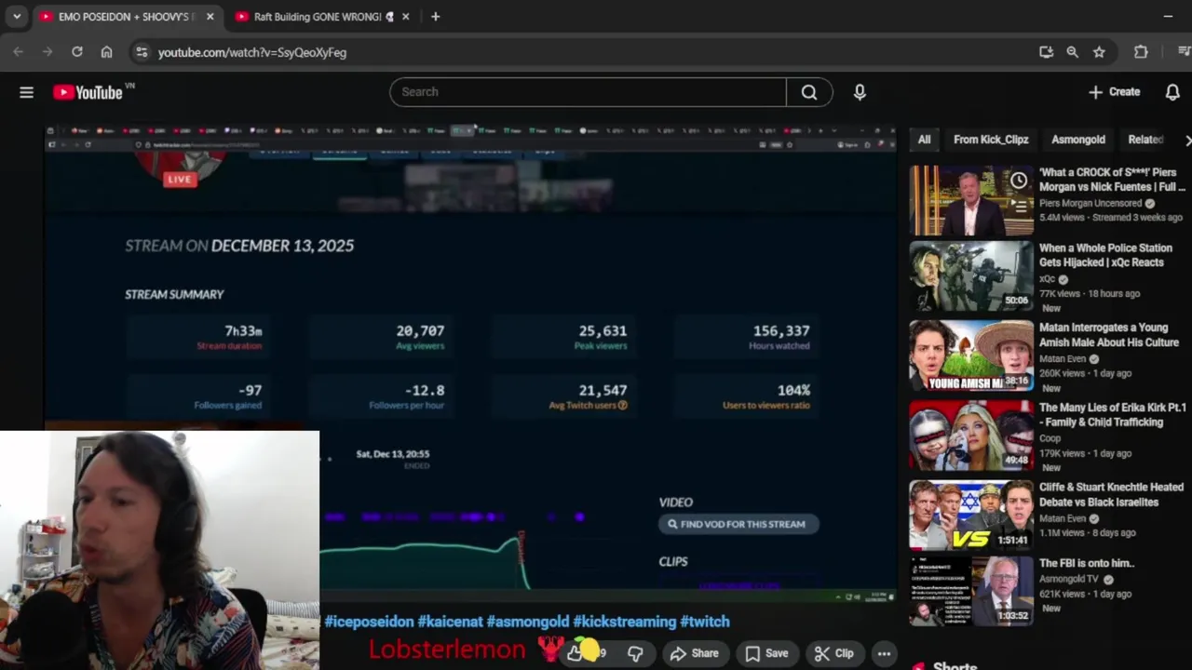Image resolution: width=1192 pixels, height=670 pixels.
Task: Open a new browser tab
Action: 435,17
